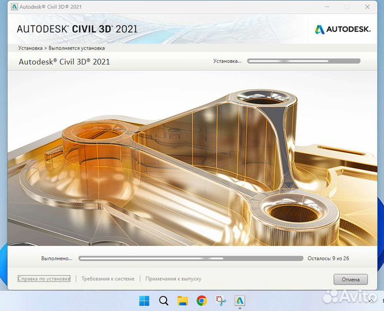Click the top Установка progress bar
The height and width of the screenshot is (311, 384).
[x=303, y=60]
